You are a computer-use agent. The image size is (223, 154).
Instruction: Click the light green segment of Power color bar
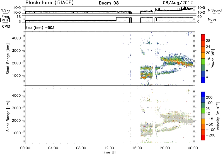[203, 61]
